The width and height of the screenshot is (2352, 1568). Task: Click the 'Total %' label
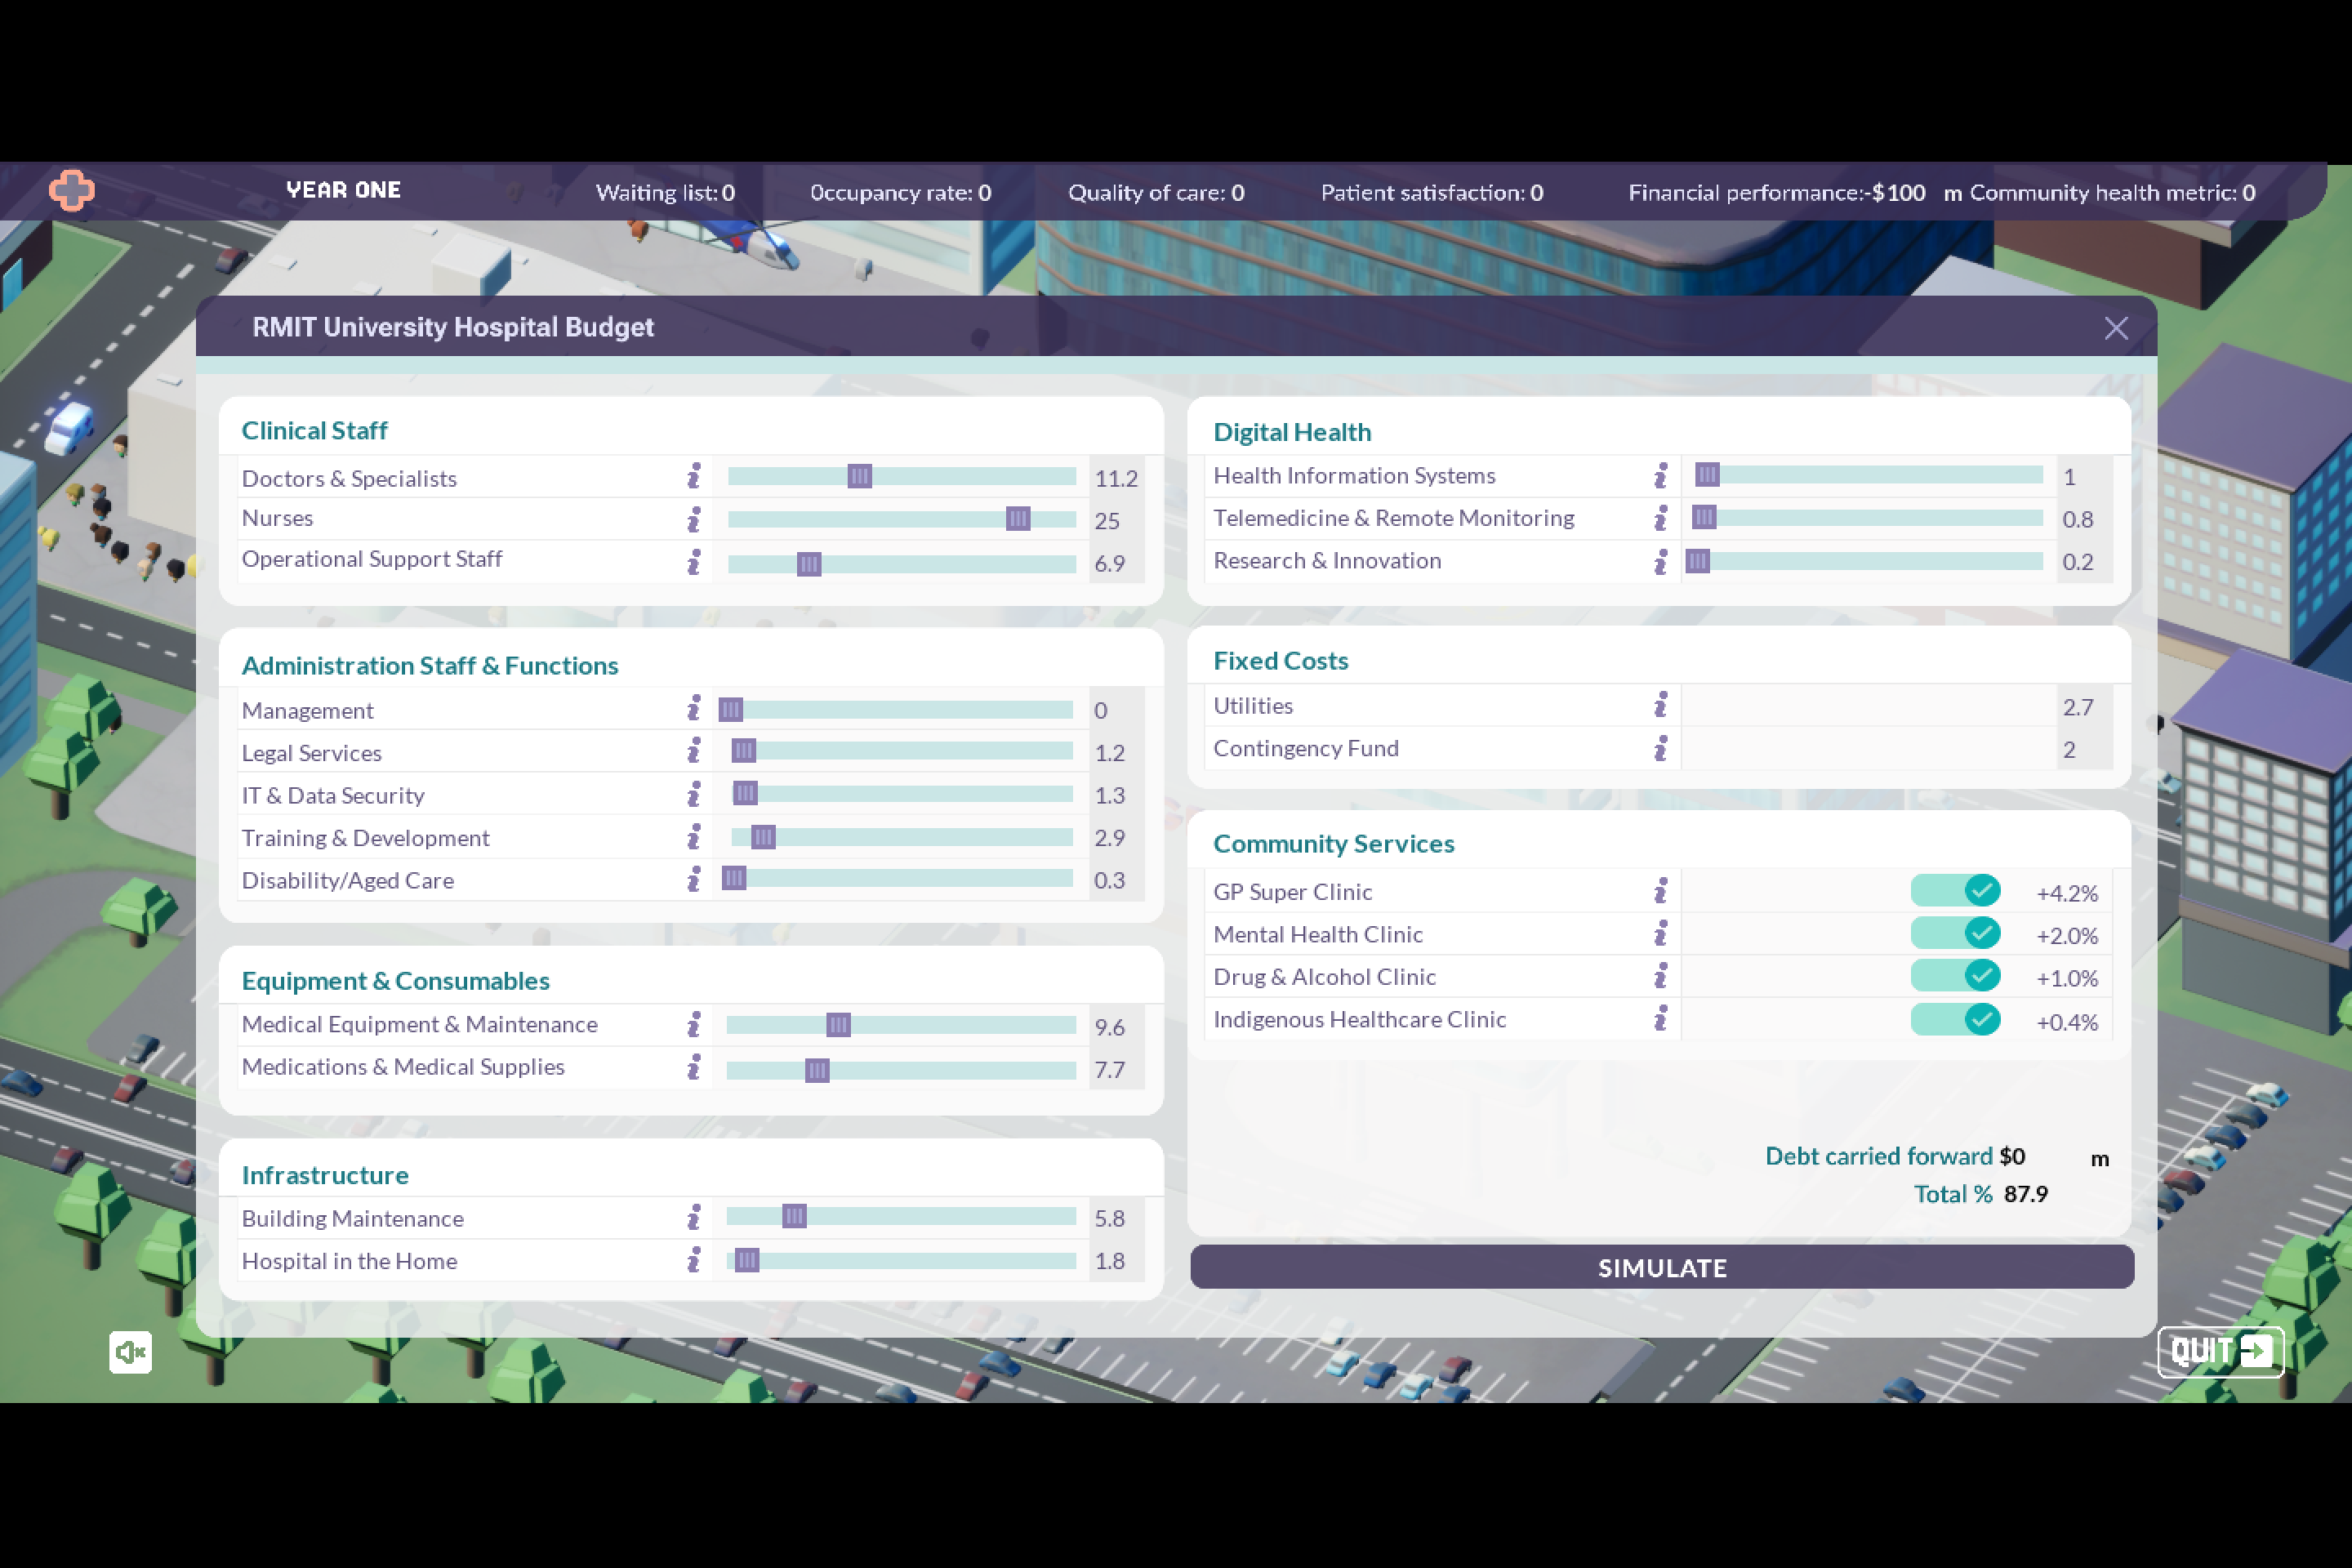[1953, 1194]
